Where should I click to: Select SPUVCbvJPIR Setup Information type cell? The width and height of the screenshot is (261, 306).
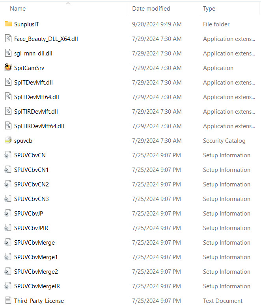[226, 228]
